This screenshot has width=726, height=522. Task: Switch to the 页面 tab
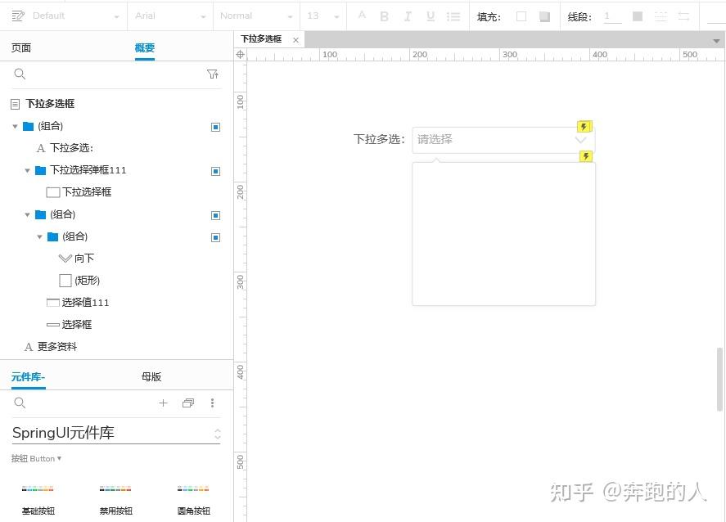(21, 47)
